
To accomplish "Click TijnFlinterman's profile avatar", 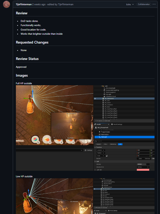I will click(x=7, y=4).
